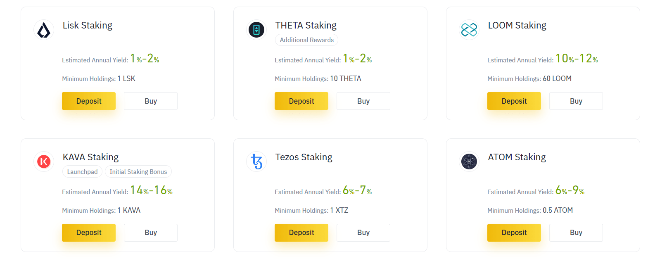This screenshot has height=259, width=655.
Task: Select the Additional Rewards tag under THETA
Action: coord(307,40)
